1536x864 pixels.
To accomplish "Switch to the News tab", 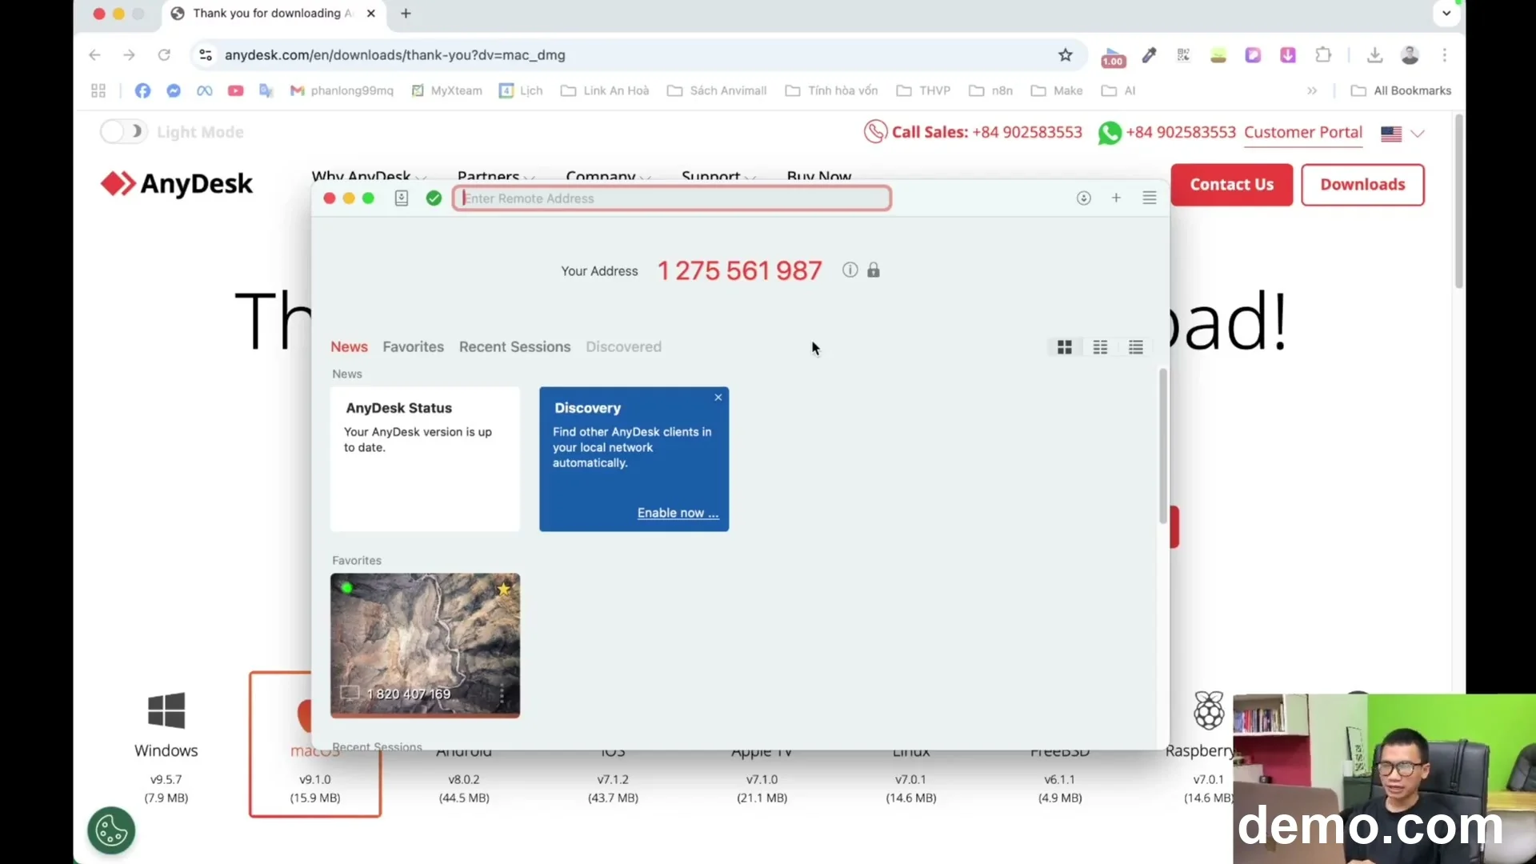I will click(349, 346).
